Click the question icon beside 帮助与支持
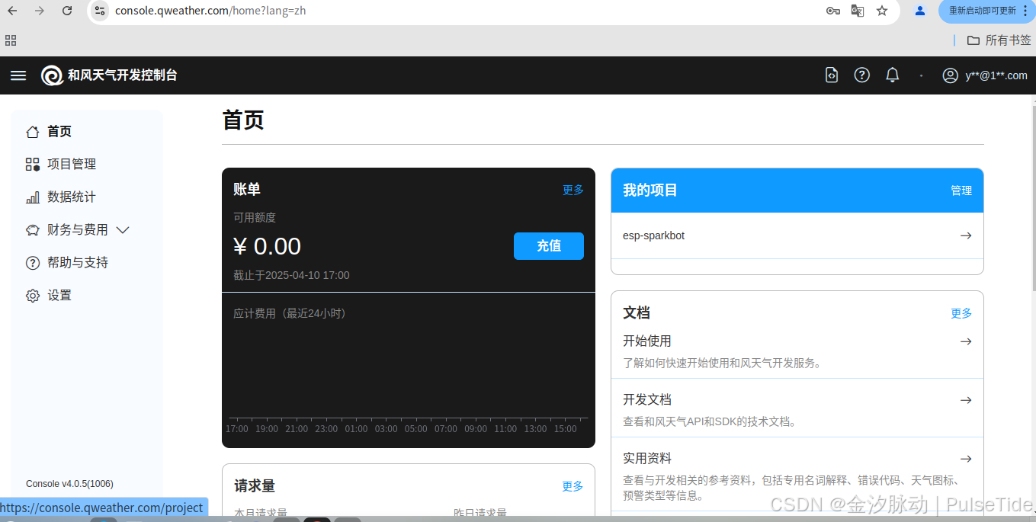The image size is (1036, 522). (x=33, y=263)
